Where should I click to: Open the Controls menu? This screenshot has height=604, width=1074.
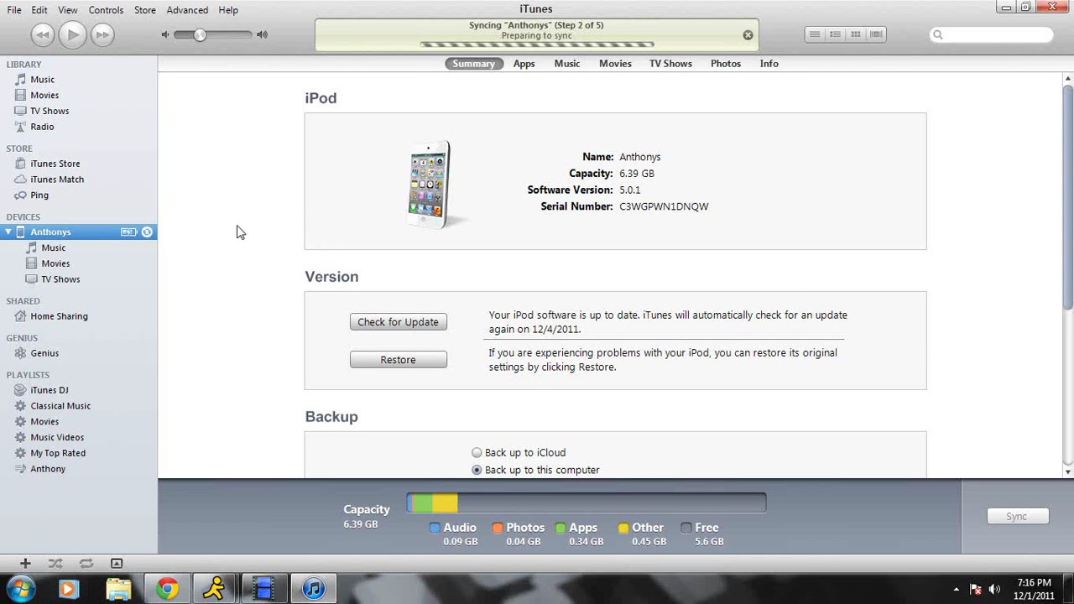[x=106, y=10]
